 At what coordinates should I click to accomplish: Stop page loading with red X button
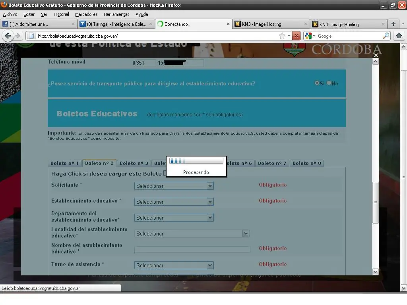click(296, 36)
